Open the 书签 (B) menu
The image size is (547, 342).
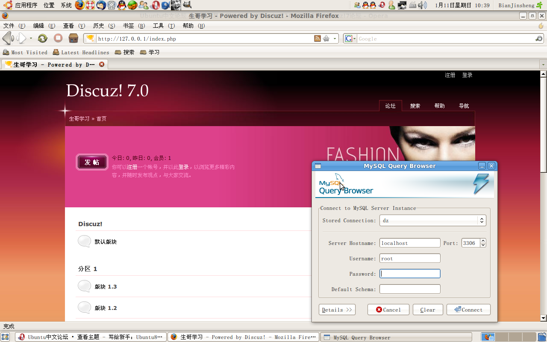pyautogui.click(x=134, y=26)
